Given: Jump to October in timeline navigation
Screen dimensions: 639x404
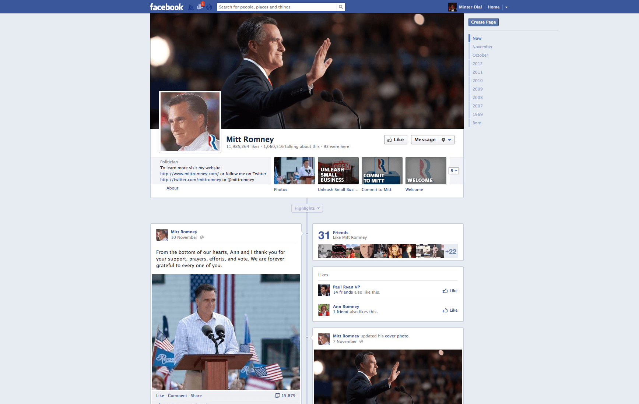Looking at the screenshot, I should [x=480, y=55].
